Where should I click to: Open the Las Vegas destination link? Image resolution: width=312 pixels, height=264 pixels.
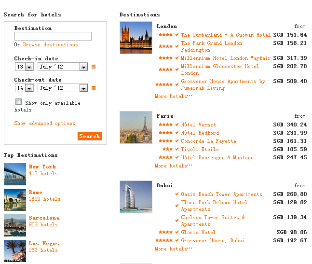[44, 244]
